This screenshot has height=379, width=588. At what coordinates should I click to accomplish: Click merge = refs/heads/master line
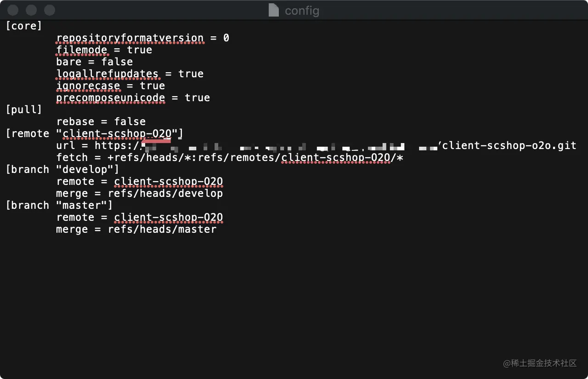[x=136, y=229]
